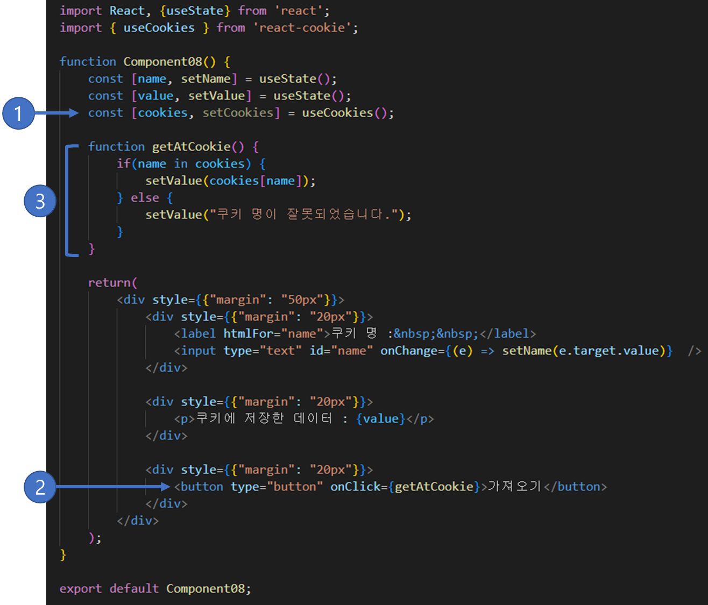708x605 pixels.
Task: Click the else keyword
Action: (145, 198)
